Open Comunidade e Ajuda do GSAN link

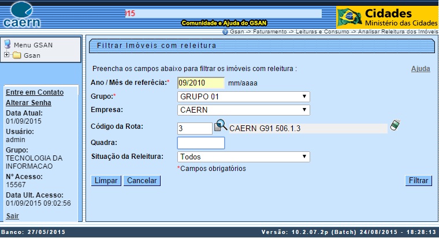click(x=224, y=23)
